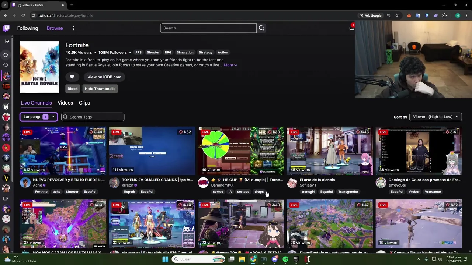
Task: Click the Ask Google button
Action: pyautogui.click(x=371, y=15)
